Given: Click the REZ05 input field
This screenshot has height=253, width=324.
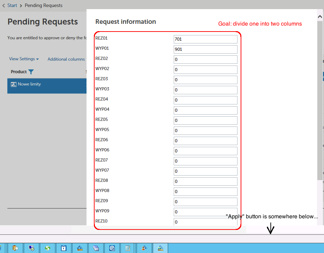Looking at the screenshot, I should coord(205,120).
